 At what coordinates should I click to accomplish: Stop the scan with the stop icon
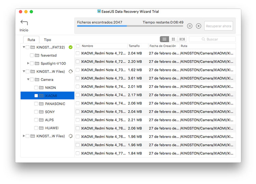(199, 26)
